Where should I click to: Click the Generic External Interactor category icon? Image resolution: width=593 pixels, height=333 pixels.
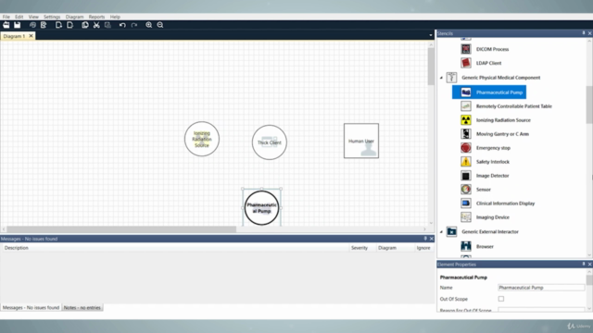coord(451,231)
